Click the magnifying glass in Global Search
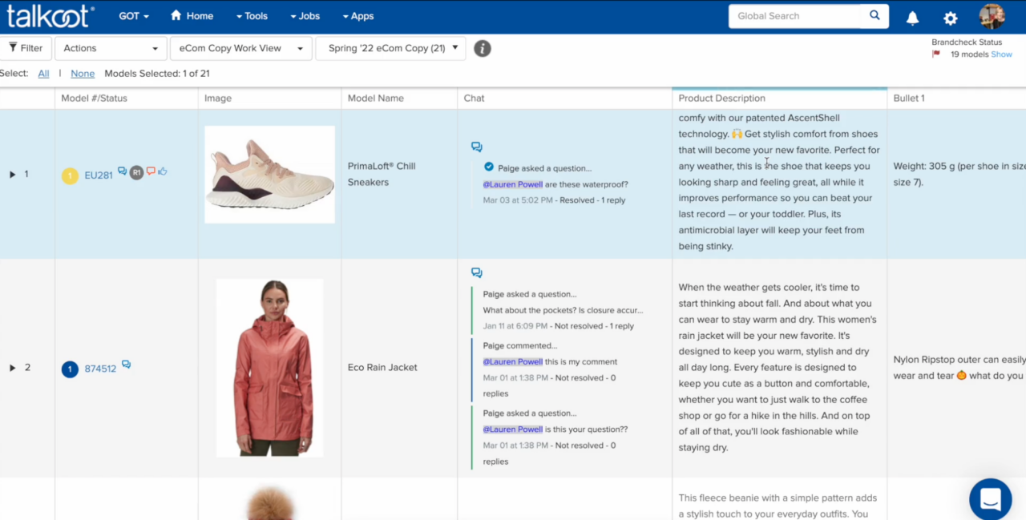1026x520 pixels. point(873,15)
